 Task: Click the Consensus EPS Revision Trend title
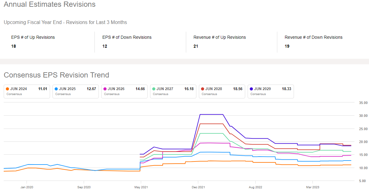click(x=57, y=75)
